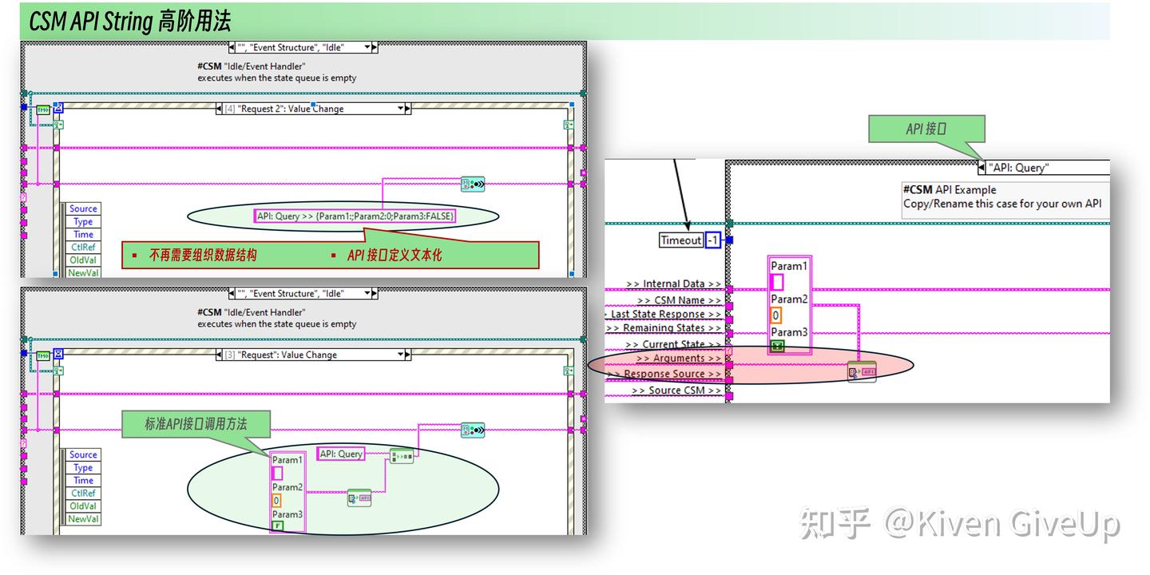Go to the next event case after "Request 2"
The width and height of the screenshot is (1150, 575).
coord(408,109)
